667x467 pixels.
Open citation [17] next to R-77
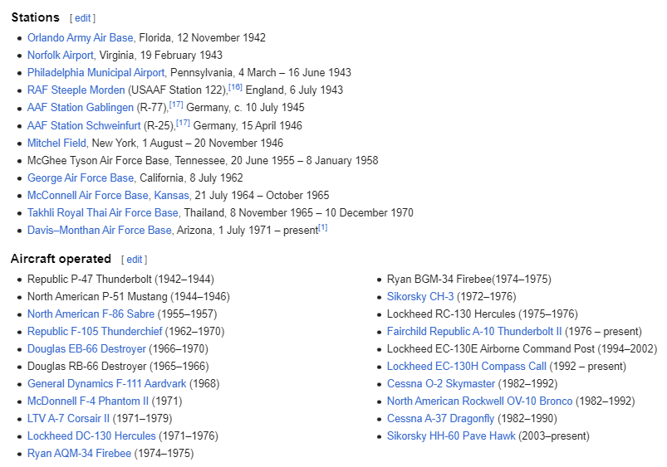tap(176, 105)
